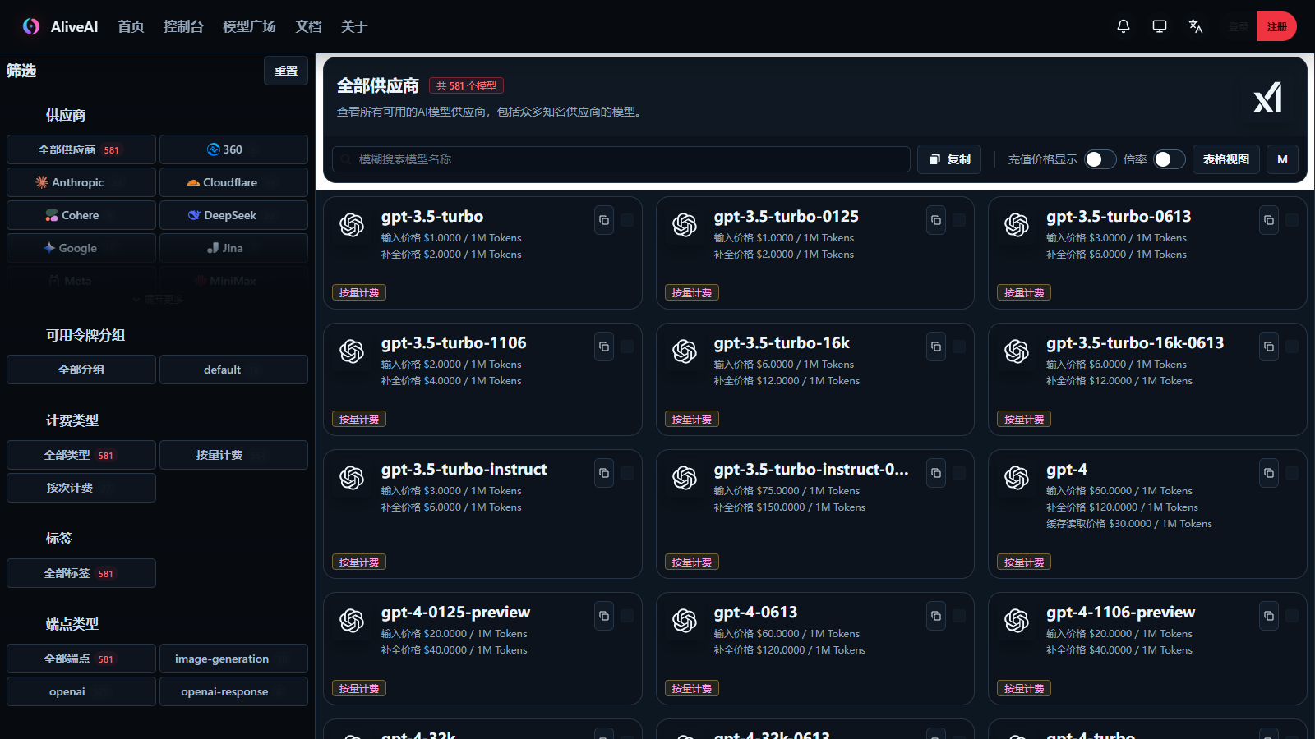Select the gpt-3.5-turbo-1106 card checkbox
1315x739 pixels.
click(627, 347)
